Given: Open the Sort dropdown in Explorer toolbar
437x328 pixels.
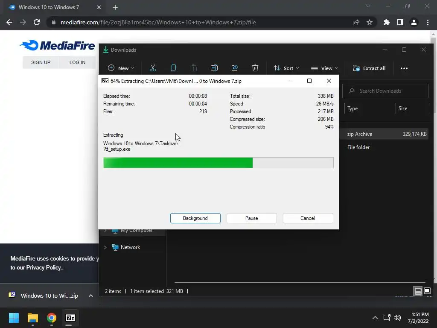Looking at the screenshot, I should tap(286, 68).
